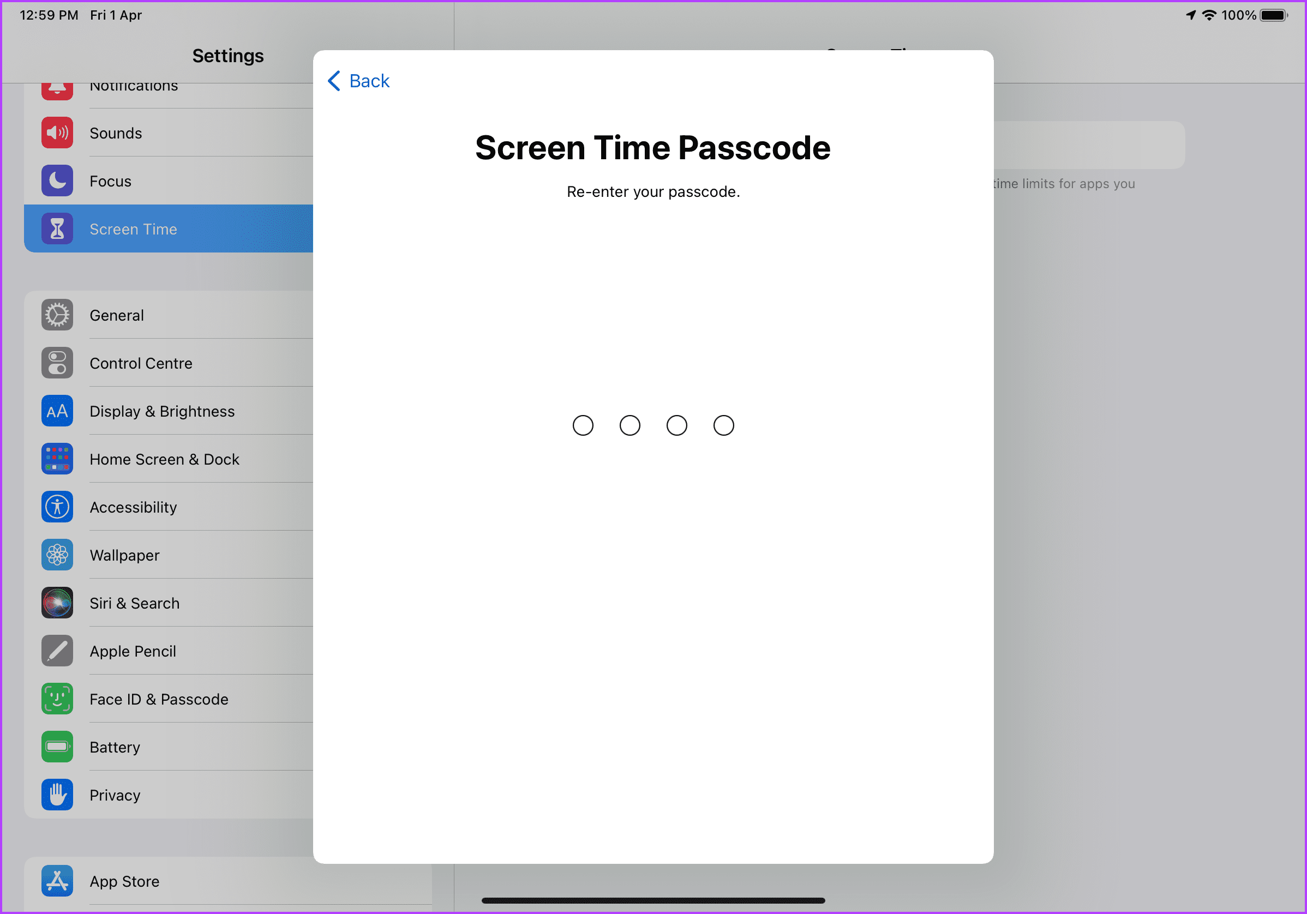Open Home Screen & Dock settings
The width and height of the screenshot is (1307, 914).
[165, 460]
